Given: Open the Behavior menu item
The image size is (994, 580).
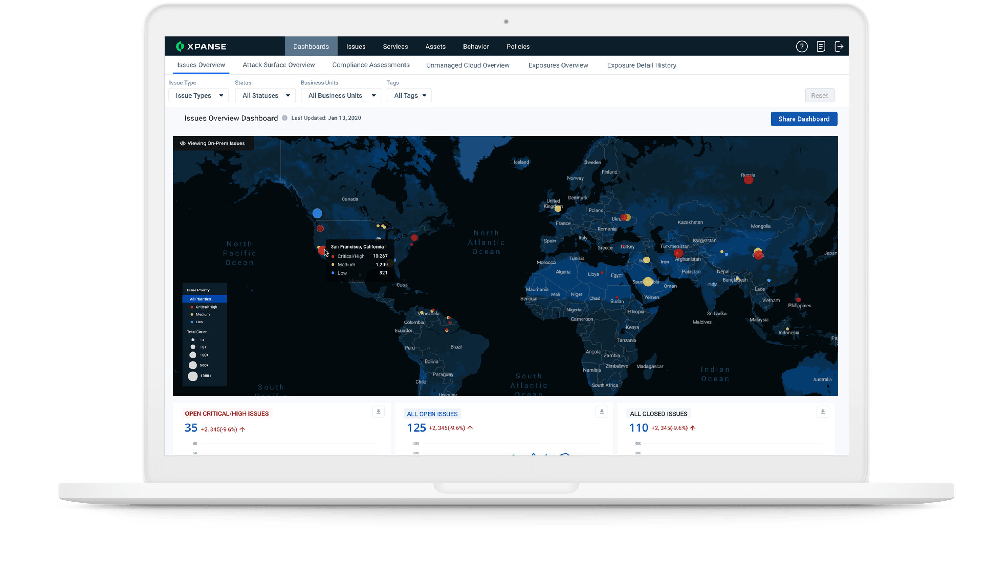Looking at the screenshot, I should (476, 46).
